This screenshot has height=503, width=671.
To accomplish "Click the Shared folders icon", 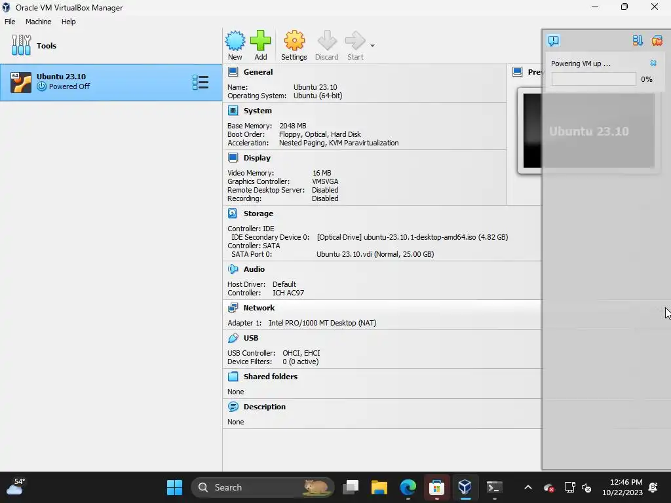I will pyautogui.click(x=233, y=377).
